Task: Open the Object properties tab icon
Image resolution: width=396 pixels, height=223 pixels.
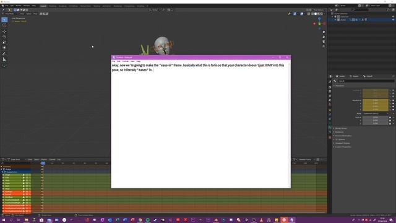Action: point(330,110)
